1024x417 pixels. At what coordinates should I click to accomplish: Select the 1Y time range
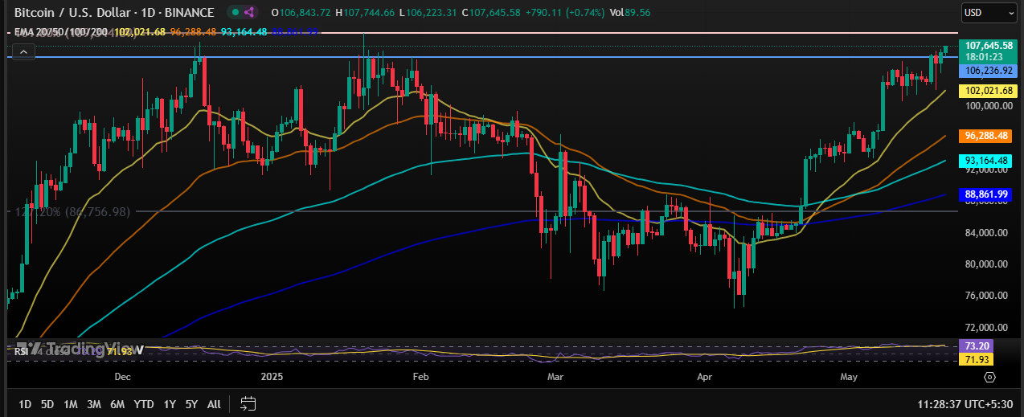(x=170, y=403)
